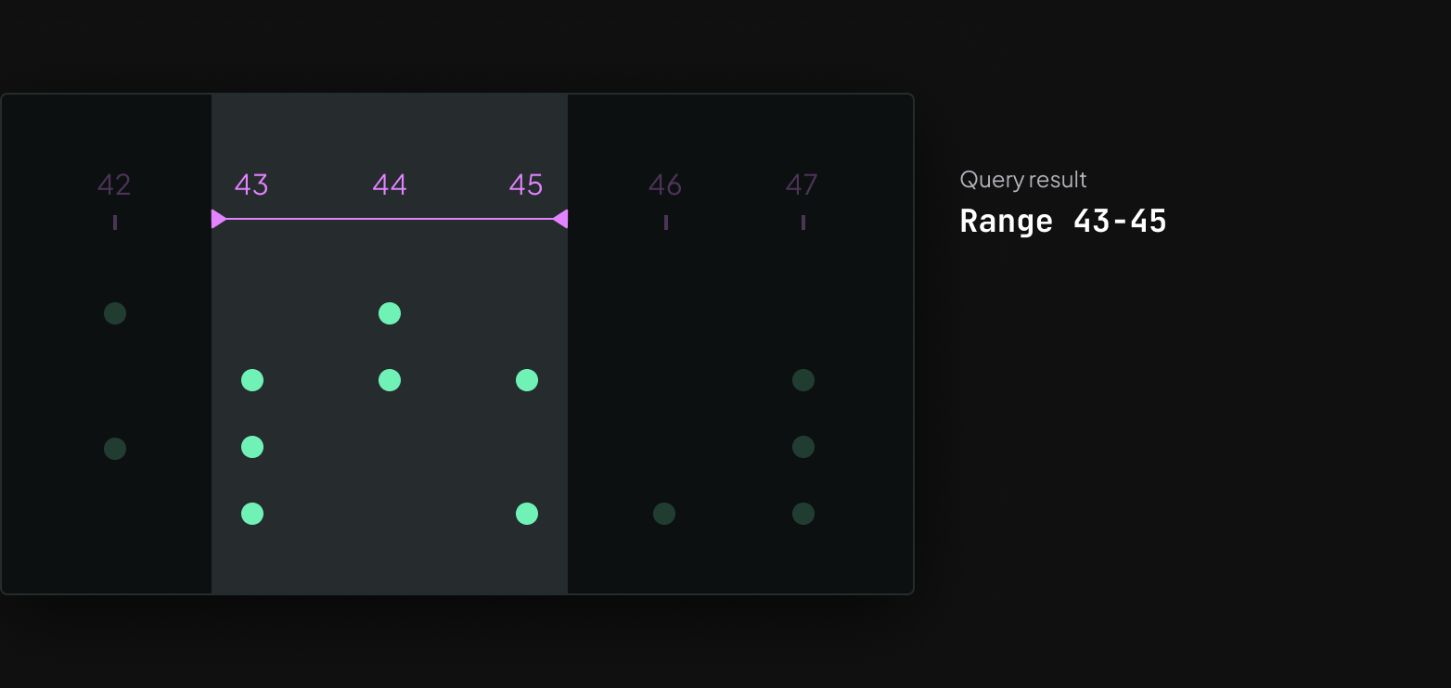Click the Range 43-45 result label
Image resolution: width=1451 pixels, height=688 pixels.
tap(1063, 221)
